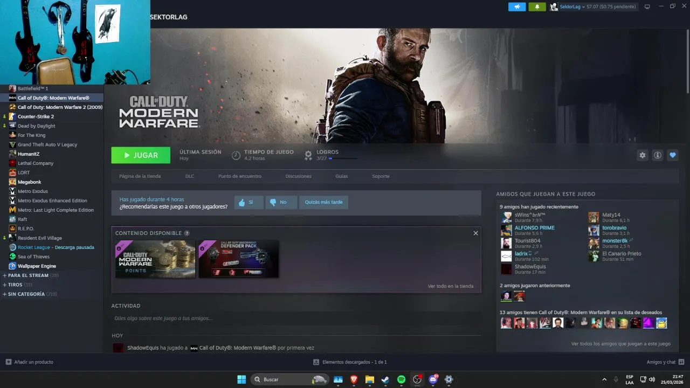Click Ver todos los amigos que juegan
Screen dimensions: 690x388
(620, 344)
